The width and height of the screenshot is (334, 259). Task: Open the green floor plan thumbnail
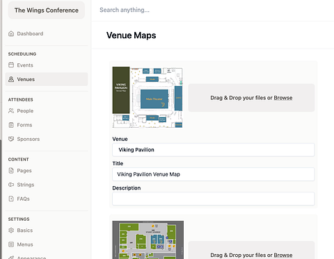(x=148, y=240)
